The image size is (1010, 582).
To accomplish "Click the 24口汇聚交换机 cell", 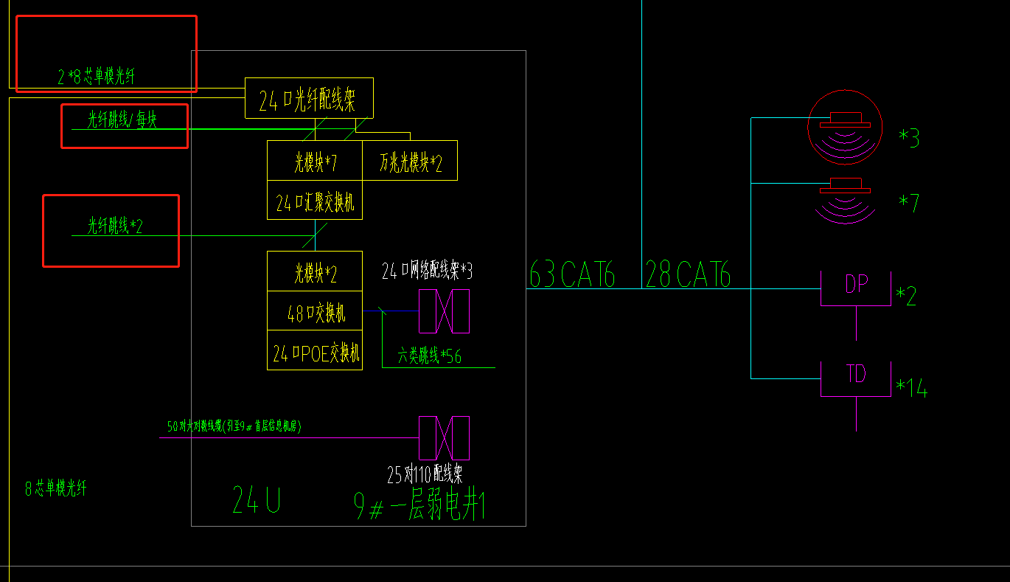I will click(315, 200).
